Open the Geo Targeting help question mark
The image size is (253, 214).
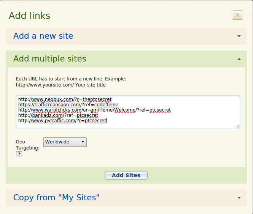point(19,154)
